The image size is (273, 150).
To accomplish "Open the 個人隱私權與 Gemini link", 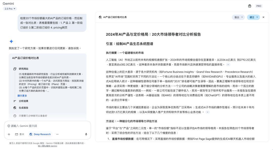I will (x=48, y=146).
